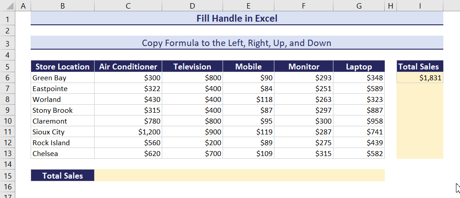
Task: Select the Chelsea store name cell
Action: point(63,153)
